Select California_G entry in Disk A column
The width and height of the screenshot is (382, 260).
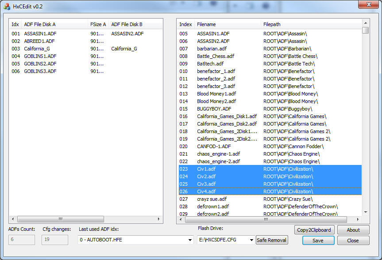37,49
